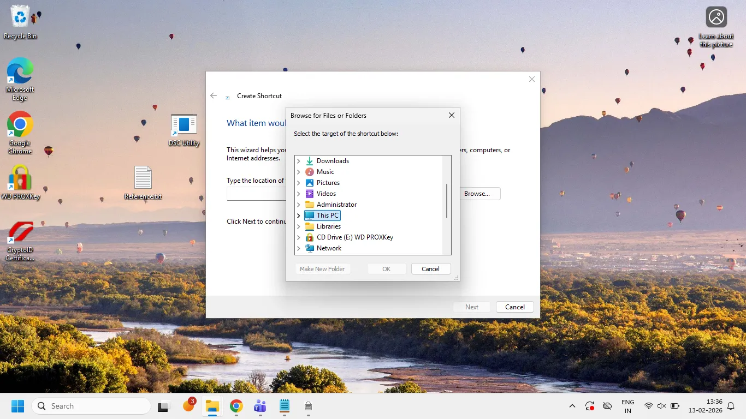
Task: Click the orange taskbar icon with badge 3
Action: [188, 405]
